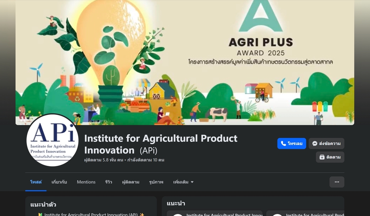
Task: Select the รีวิว tab
Action: tap(109, 182)
